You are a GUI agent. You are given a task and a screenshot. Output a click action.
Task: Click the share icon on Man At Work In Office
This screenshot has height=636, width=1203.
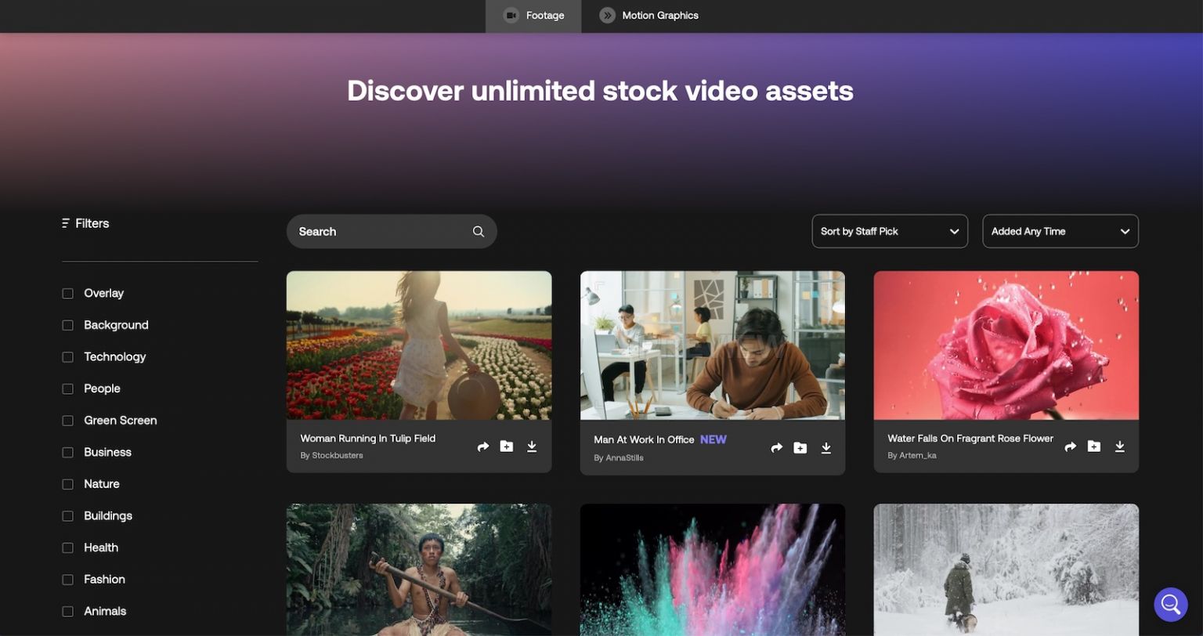(x=776, y=448)
